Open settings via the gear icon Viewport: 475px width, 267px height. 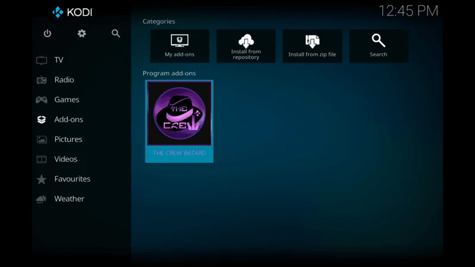click(x=81, y=33)
